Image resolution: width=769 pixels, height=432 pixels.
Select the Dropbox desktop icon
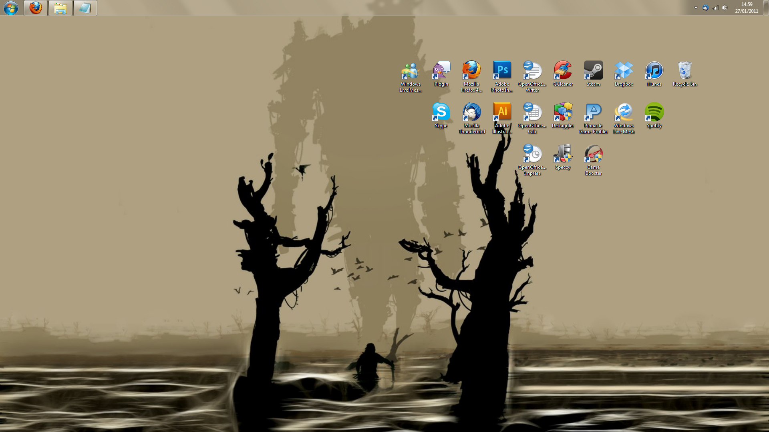click(x=624, y=71)
